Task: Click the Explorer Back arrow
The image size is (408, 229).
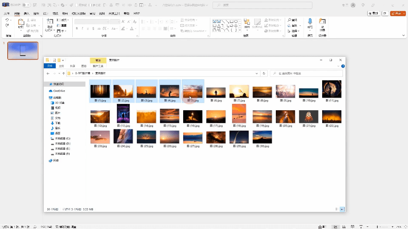Action: [x=48, y=73]
